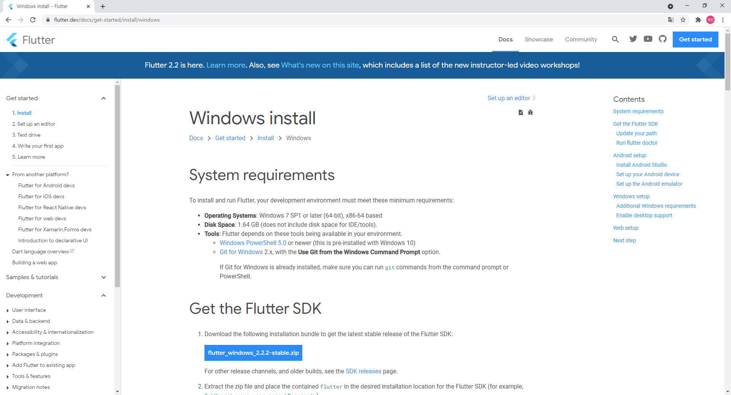Screen dimensions: 731x395
Task: Click Install breadcrumb link
Action: tap(266, 138)
